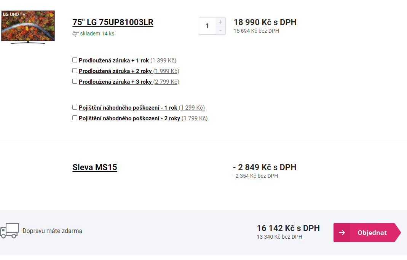This screenshot has height=260, width=407.
Task: Check extended warranty + 2 roky option
Action: 75,71
